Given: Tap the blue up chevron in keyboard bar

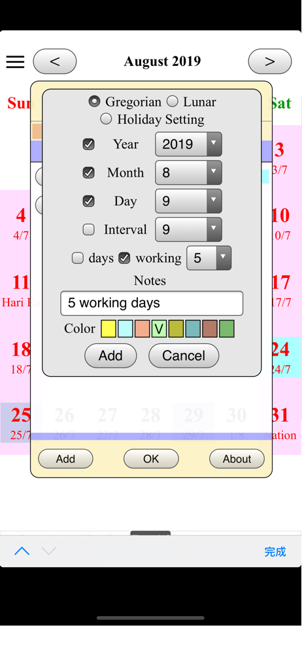Looking at the screenshot, I should [x=22, y=551].
